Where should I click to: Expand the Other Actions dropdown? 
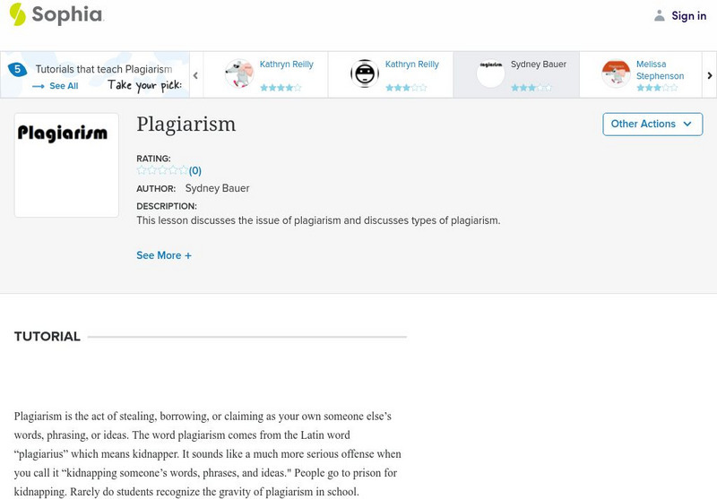point(652,125)
